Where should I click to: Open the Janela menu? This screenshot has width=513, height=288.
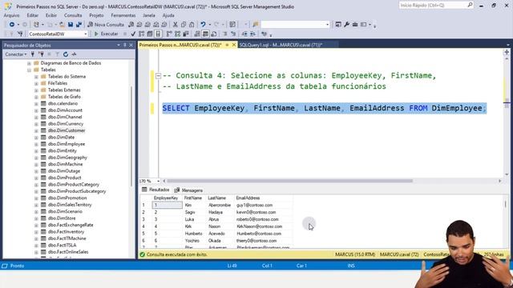[149, 15]
